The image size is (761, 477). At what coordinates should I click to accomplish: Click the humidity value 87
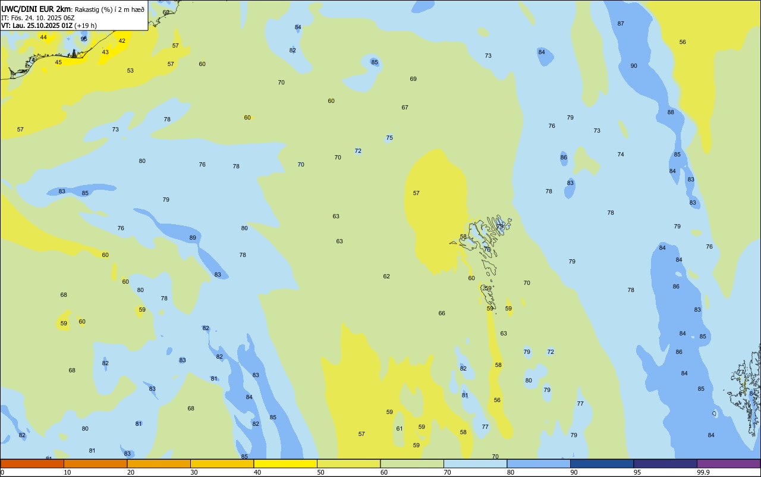[621, 23]
